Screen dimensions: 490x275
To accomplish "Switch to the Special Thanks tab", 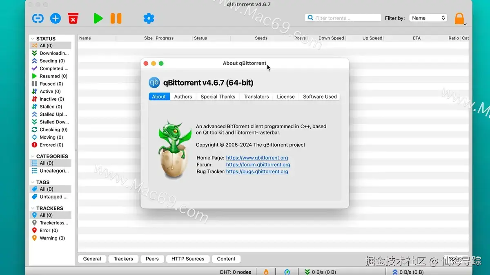I will point(218,97).
